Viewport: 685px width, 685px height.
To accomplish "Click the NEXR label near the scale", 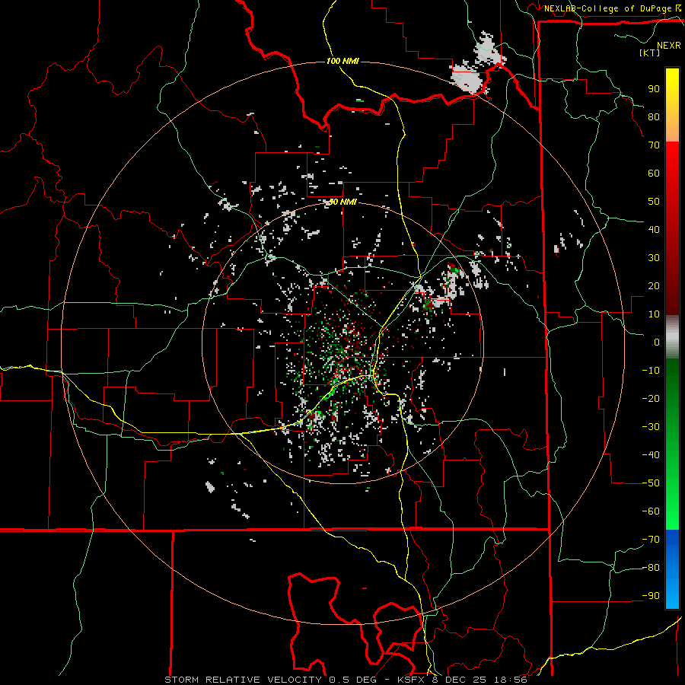I will (x=668, y=46).
